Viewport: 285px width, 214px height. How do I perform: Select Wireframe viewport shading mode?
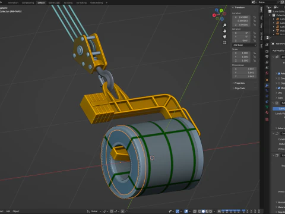click(x=199, y=211)
